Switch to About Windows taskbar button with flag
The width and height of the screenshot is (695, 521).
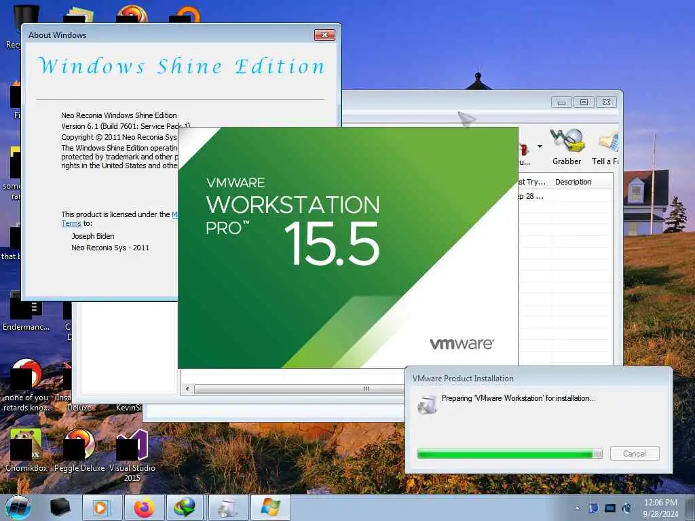tap(271, 507)
